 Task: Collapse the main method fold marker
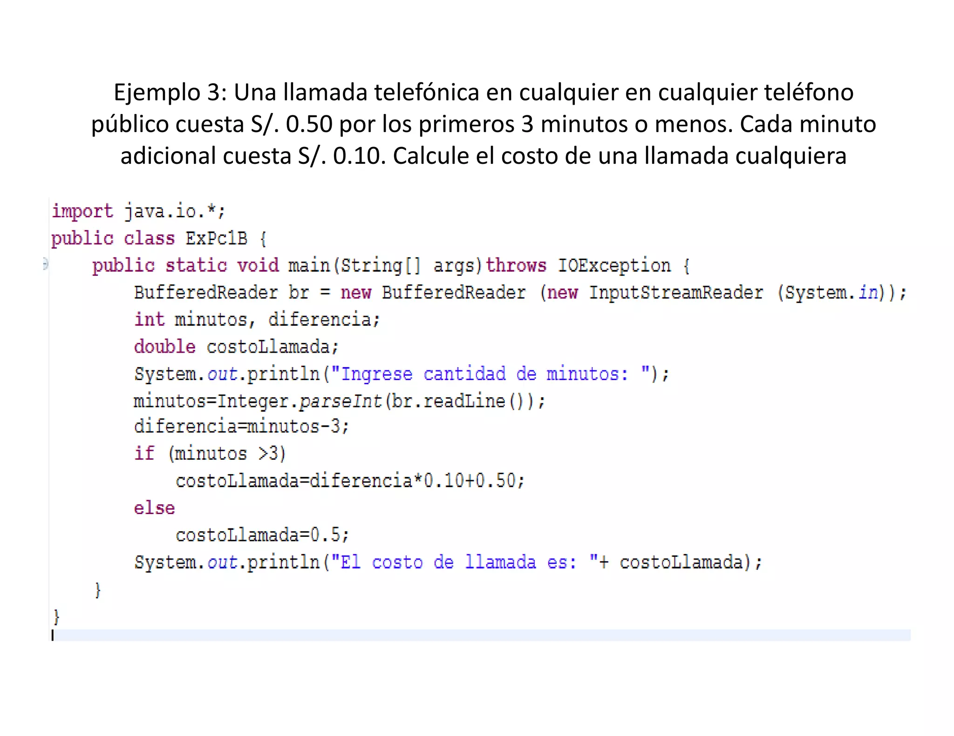45,264
